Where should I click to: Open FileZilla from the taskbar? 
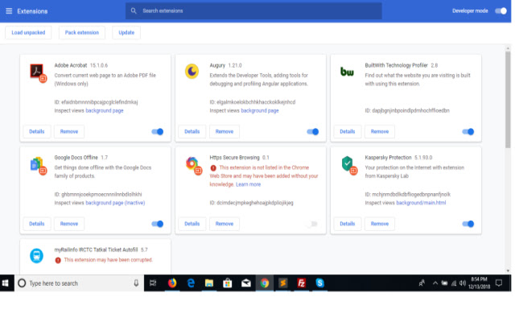(301, 283)
